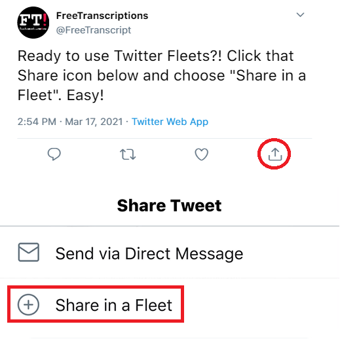Visit the @FreeTranscript handle
The image size is (340, 341).
point(94,30)
